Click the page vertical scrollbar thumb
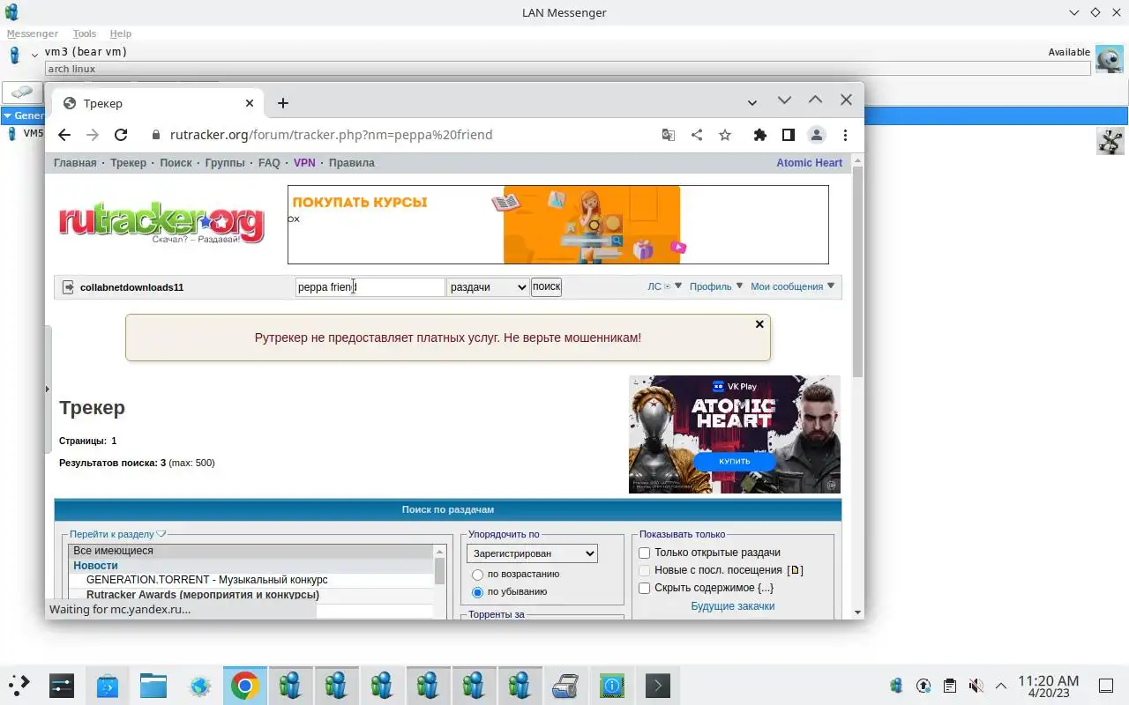The image size is (1129, 705). coord(857,271)
